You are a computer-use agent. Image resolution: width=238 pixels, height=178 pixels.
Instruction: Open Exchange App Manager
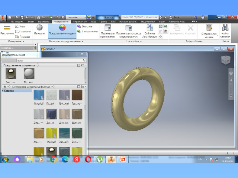(149, 30)
